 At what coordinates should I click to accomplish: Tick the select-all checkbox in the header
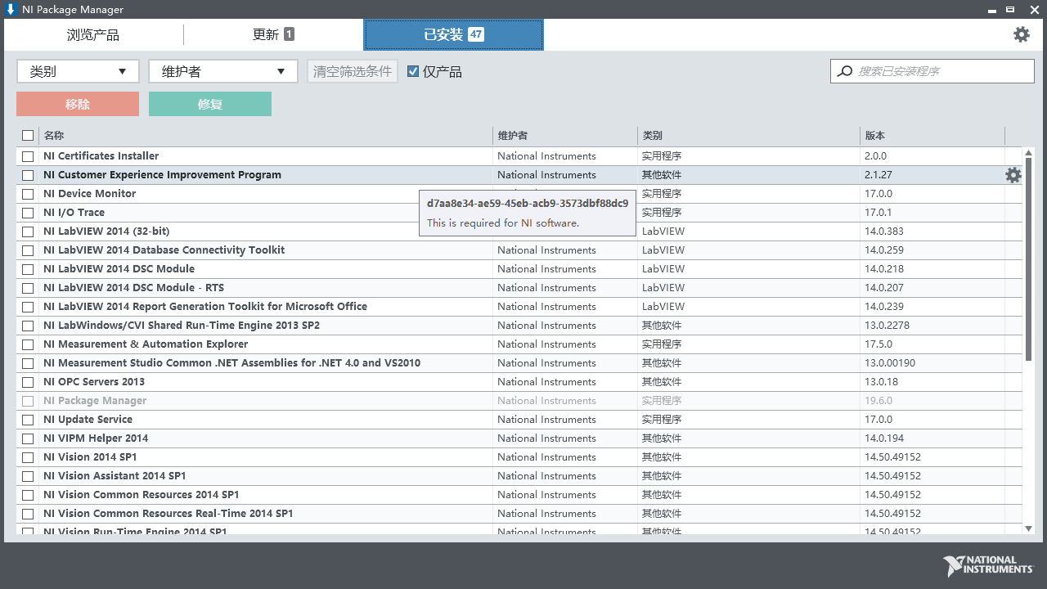(28, 136)
